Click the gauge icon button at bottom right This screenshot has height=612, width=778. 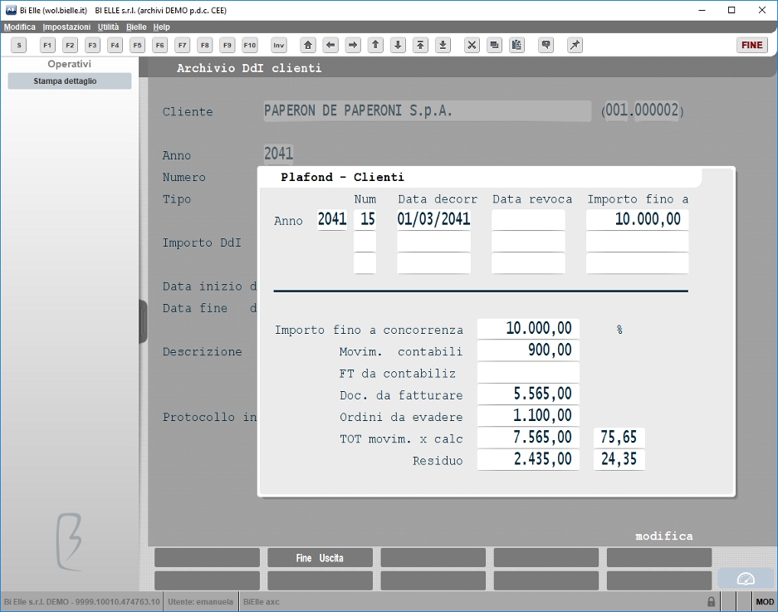coord(746,579)
